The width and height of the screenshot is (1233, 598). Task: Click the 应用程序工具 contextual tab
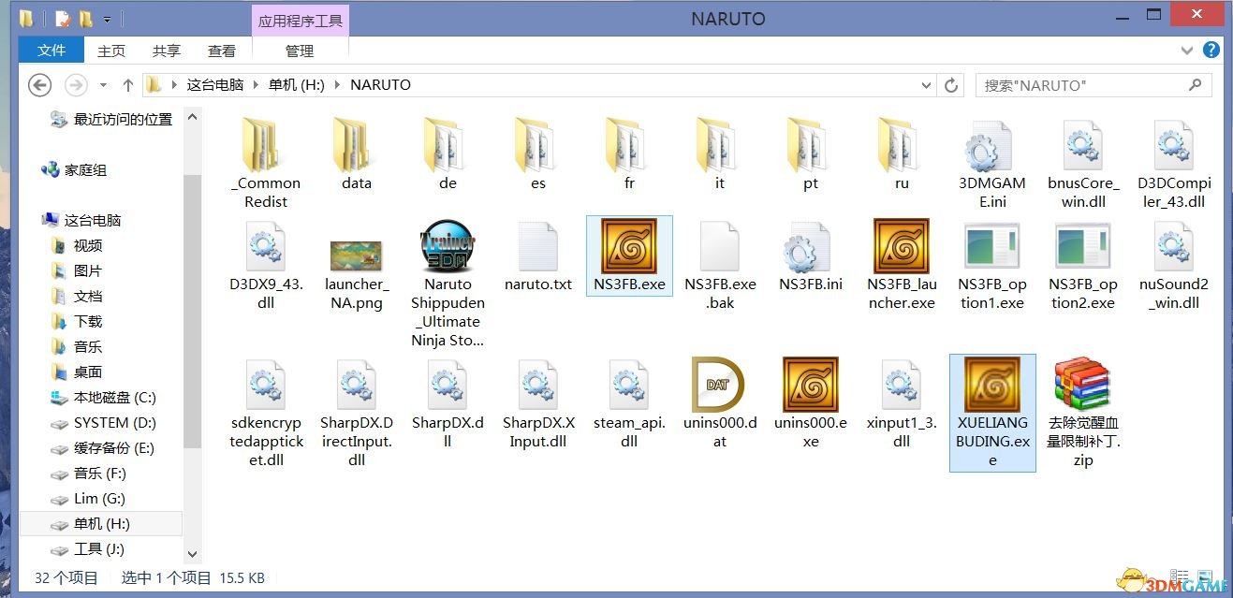pyautogui.click(x=301, y=21)
